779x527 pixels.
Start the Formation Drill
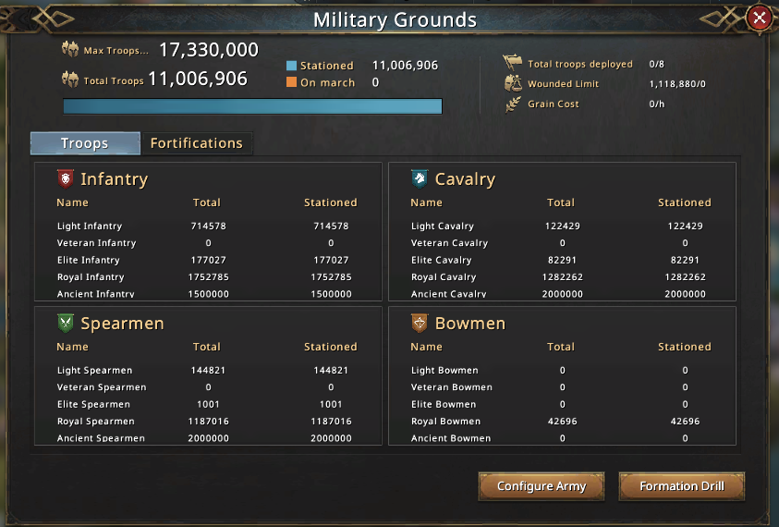682,485
